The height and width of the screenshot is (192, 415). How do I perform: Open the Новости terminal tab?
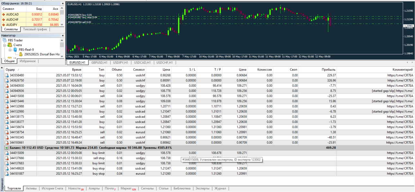coord(76,188)
